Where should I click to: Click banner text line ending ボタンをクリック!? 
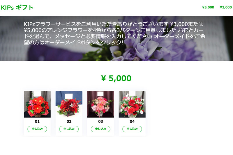(73, 42)
